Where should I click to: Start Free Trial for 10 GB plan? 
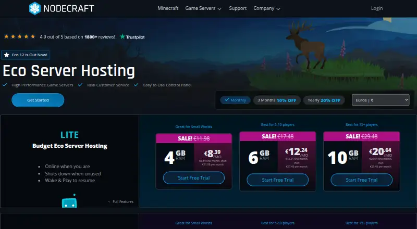pyautogui.click(x=362, y=180)
